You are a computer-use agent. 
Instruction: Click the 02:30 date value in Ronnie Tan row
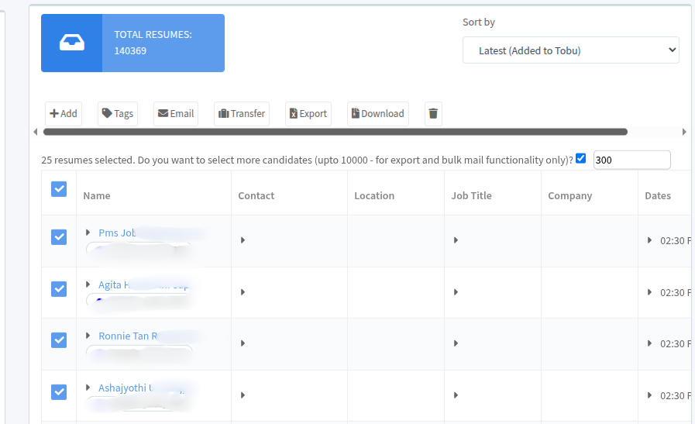pyautogui.click(x=676, y=343)
